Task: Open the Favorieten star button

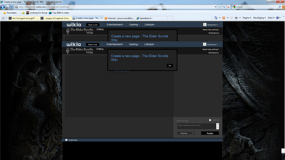Action: coord(10,13)
